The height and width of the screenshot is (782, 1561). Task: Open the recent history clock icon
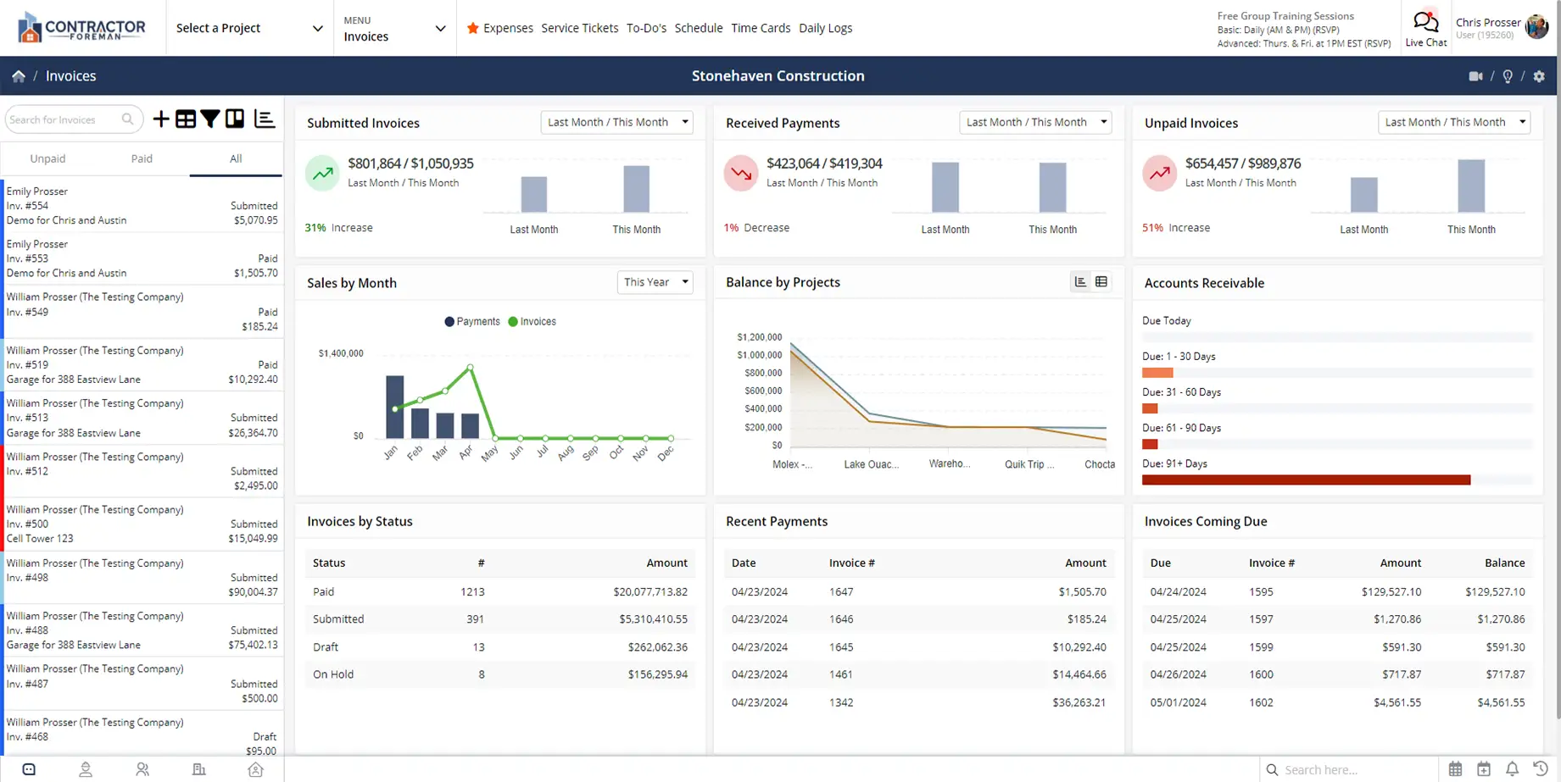point(1541,769)
